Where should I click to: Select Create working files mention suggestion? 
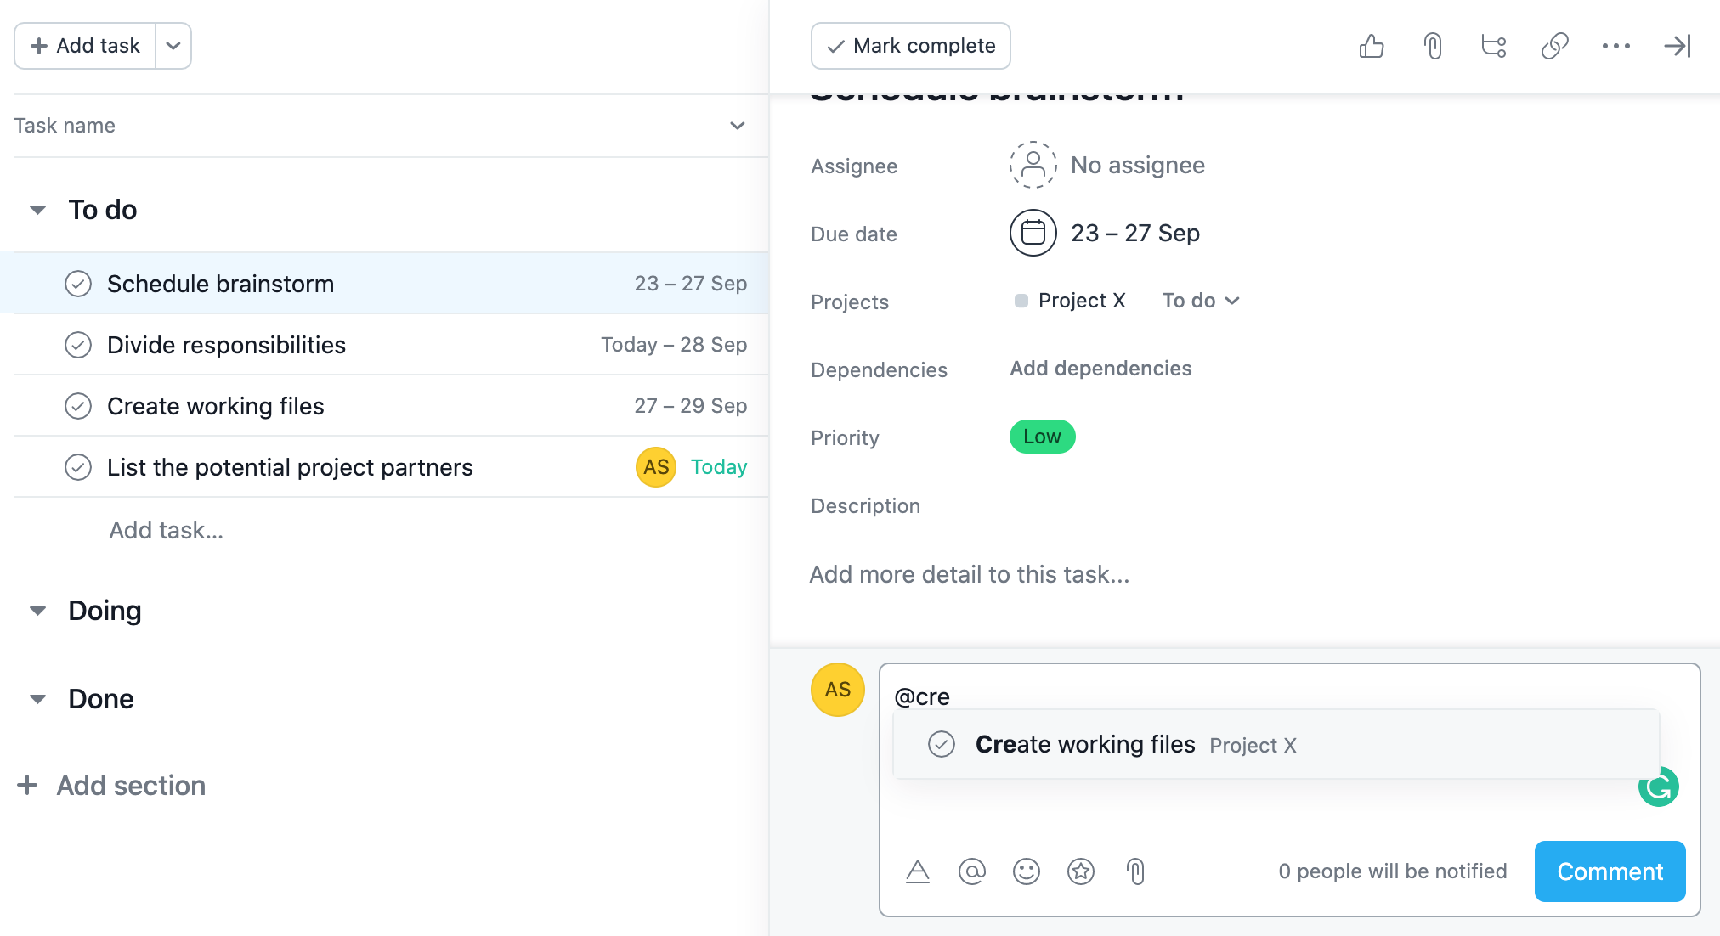pyautogui.click(x=1084, y=745)
